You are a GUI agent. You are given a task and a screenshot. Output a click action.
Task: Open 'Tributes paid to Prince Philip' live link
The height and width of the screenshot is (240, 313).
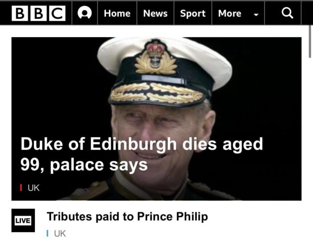coord(127,217)
